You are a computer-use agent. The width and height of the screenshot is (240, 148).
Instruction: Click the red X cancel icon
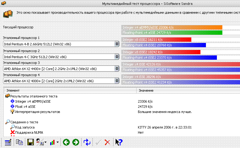click(107, 142)
